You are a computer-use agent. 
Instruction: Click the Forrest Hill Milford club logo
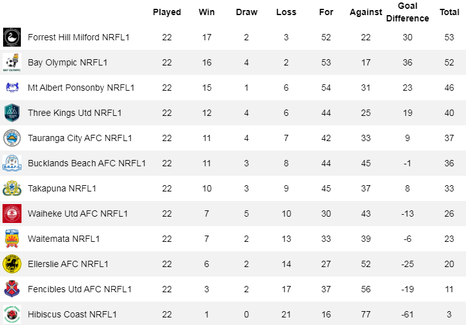pos(12,37)
